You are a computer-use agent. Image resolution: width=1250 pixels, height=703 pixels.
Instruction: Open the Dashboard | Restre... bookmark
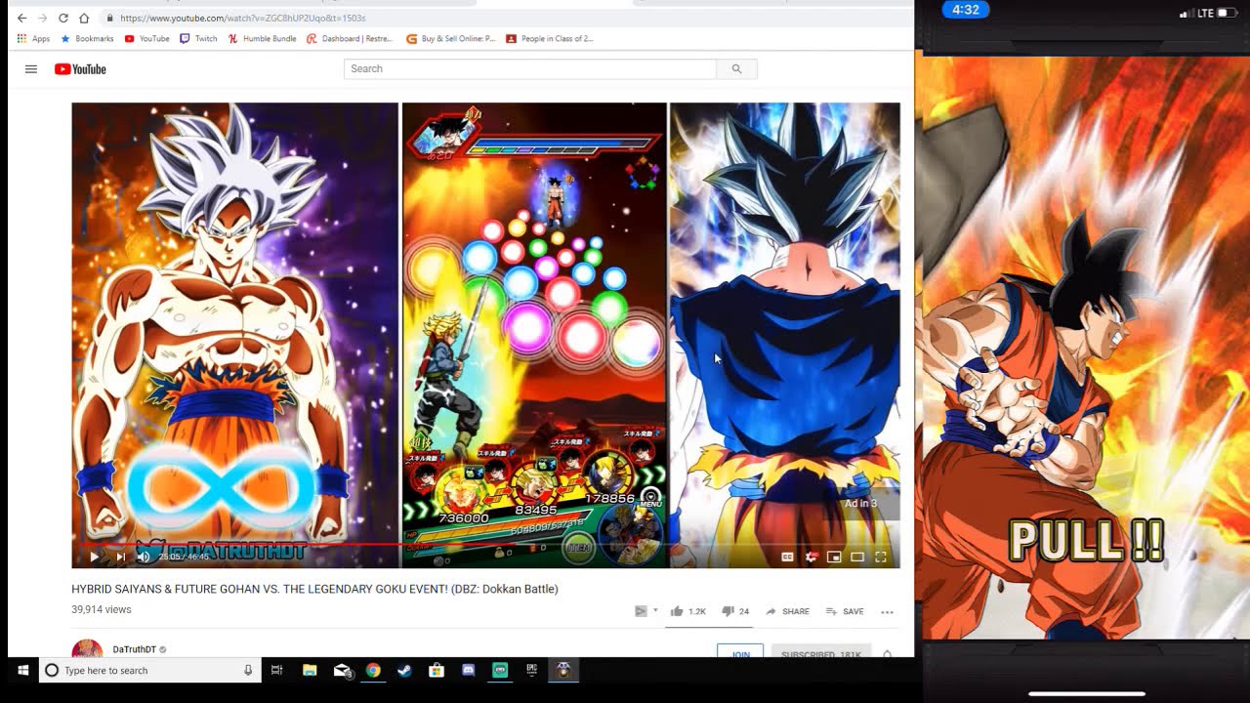(x=350, y=39)
